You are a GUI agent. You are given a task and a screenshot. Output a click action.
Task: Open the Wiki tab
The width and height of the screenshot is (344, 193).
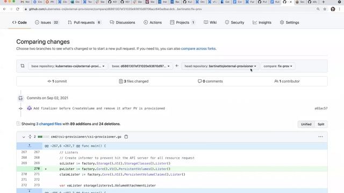(210, 23)
